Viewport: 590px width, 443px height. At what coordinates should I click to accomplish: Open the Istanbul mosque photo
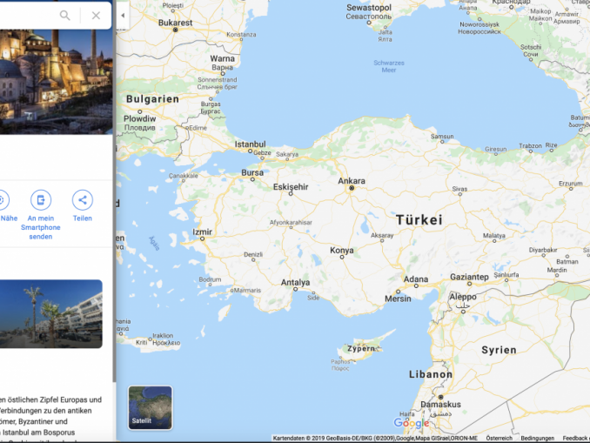56,82
